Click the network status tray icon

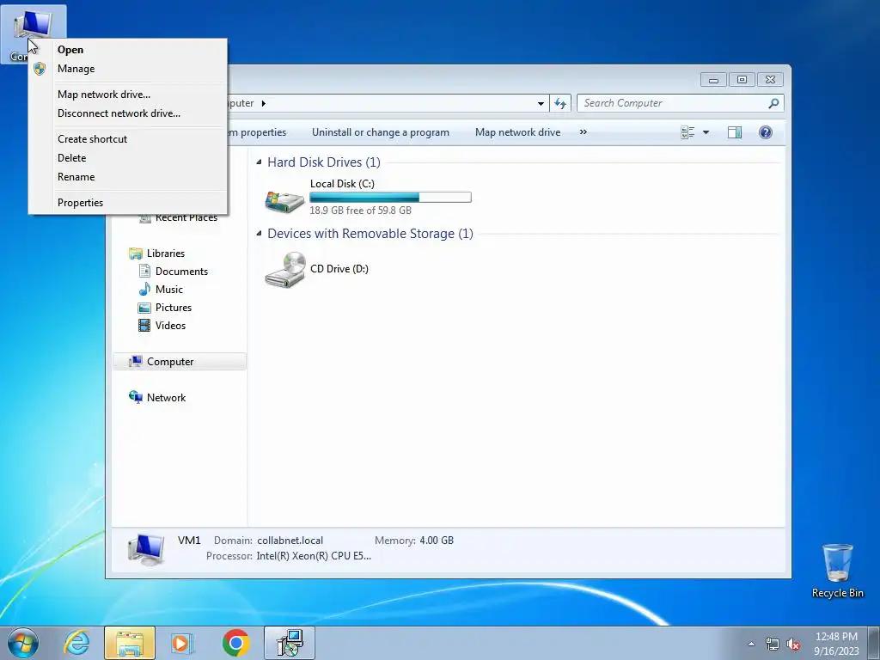773,645
